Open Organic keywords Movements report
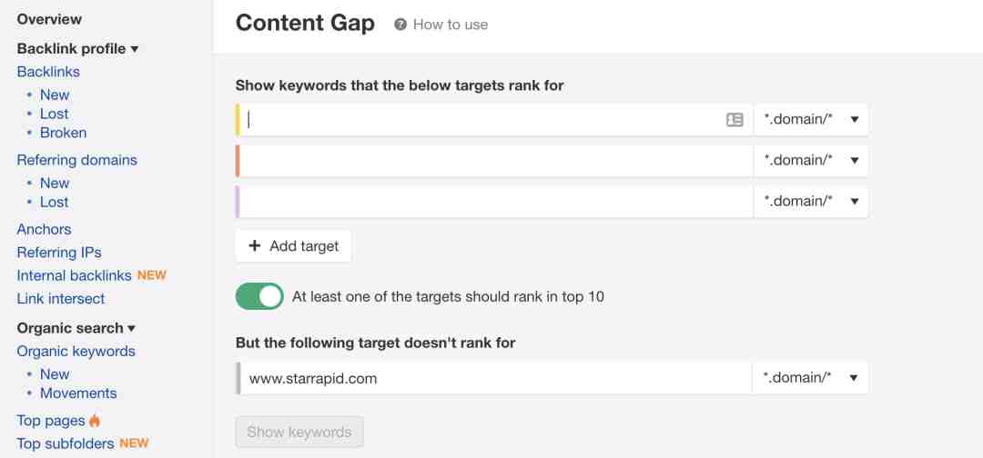Image resolution: width=983 pixels, height=458 pixels. (78, 393)
